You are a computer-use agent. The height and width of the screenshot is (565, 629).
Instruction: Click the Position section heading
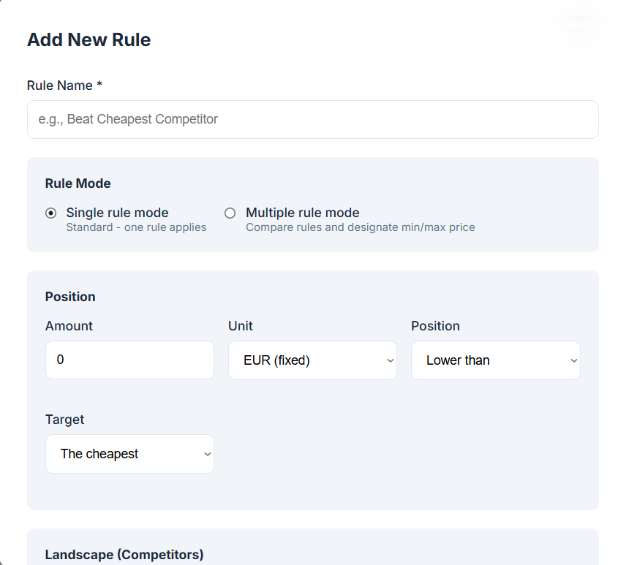pyautogui.click(x=70, y=297)
